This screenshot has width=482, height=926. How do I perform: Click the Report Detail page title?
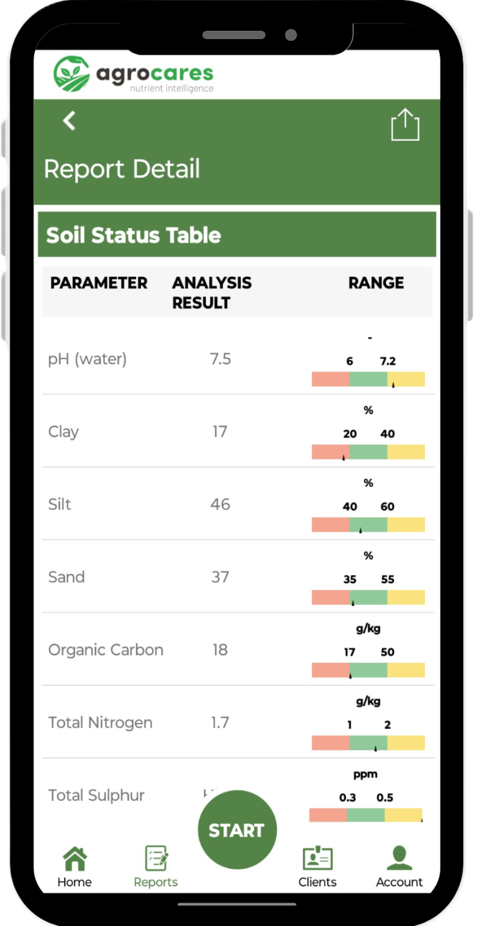tap(122, 169)
